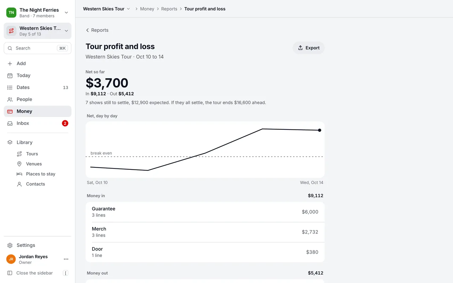This screenshot has height=283, width=453.
Task: Click the plus icon beside Add
Action: [x=10, y=63]
